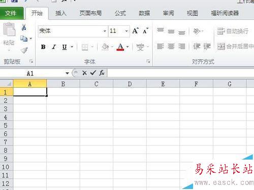Switch to the 视图 tab
This screenshot has height=190, width=254.
pos(193,13)
